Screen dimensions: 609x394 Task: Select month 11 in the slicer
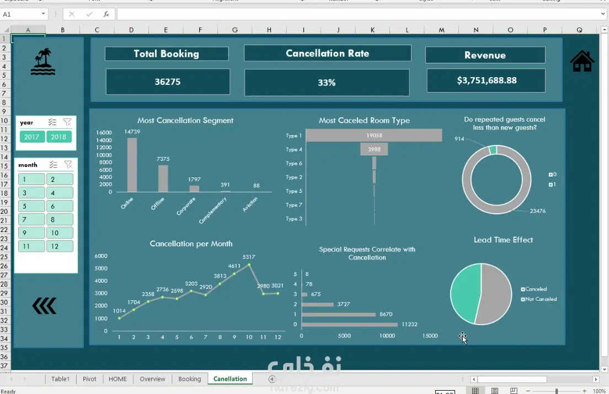point(31,246)
